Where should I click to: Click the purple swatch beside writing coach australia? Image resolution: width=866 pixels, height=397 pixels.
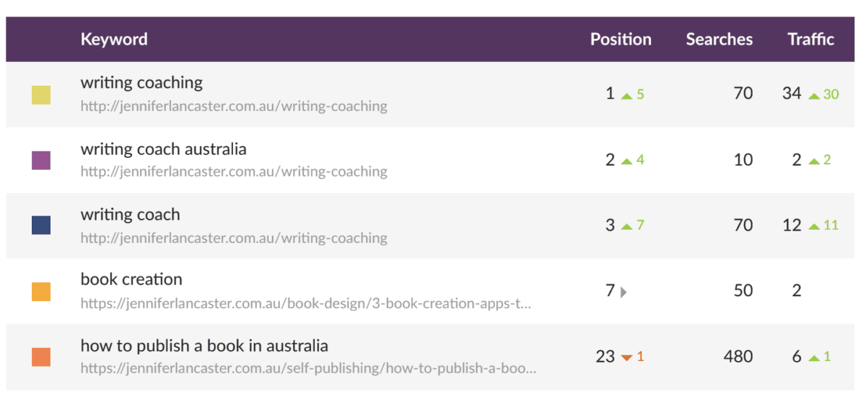click(x=41, y=160)
